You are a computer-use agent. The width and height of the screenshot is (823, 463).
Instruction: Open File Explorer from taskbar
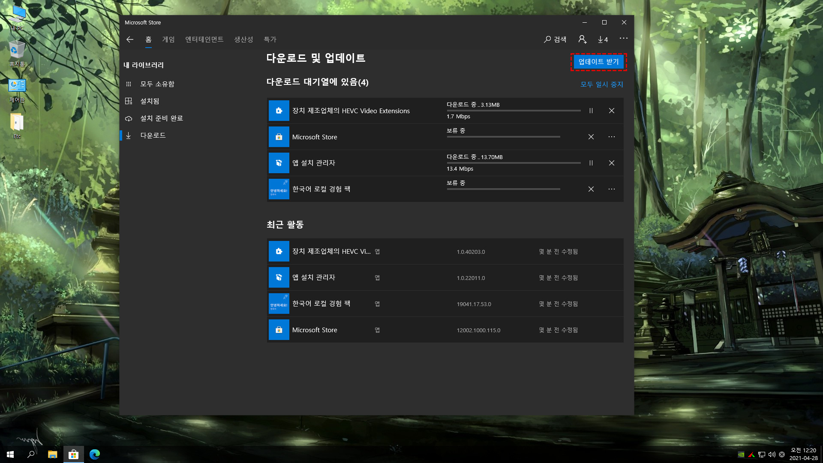click(x=52, y=454)
